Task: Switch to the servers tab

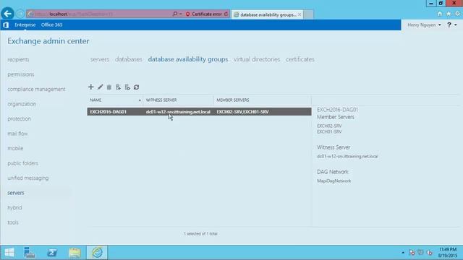Action: [100, 59]
